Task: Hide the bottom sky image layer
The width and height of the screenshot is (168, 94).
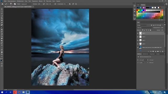Action: 138,48
